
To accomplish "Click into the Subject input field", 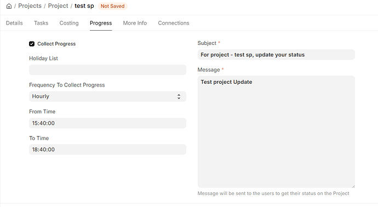I will click(x=276, y=55).
